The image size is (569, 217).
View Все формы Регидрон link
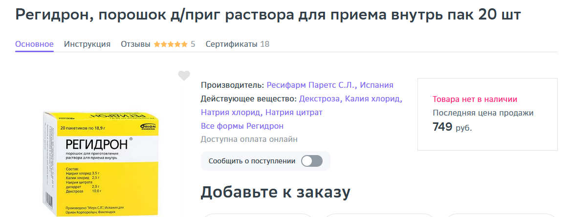242,126
